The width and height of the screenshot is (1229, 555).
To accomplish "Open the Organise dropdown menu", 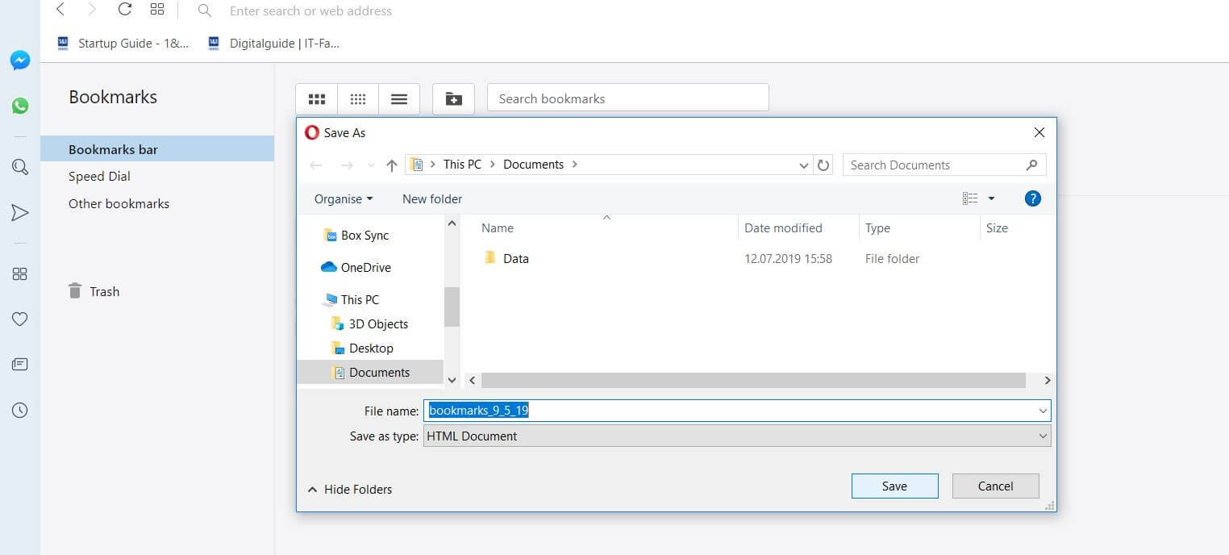I will click(x=344, y=198).
